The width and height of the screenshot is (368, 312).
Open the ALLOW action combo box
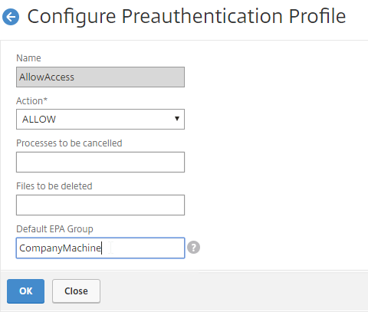[x=100, y=119]
